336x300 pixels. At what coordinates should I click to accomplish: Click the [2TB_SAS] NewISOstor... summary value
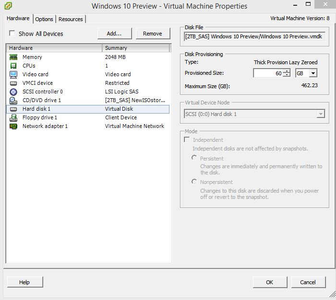(x=135, y=100)
